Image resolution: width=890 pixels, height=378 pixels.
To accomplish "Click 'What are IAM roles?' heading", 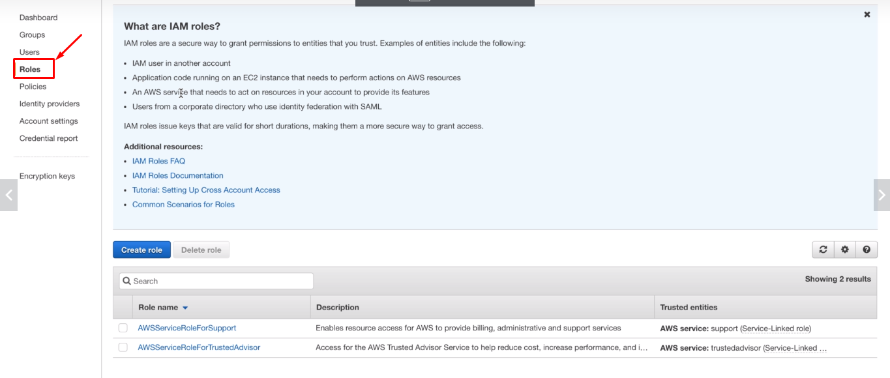I will pos(172,26).
